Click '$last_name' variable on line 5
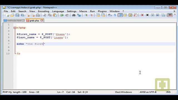The width and height of the screenshot is (178, 100). tap(26, 37)
